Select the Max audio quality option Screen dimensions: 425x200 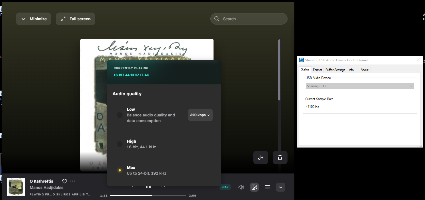click(120, 170)
